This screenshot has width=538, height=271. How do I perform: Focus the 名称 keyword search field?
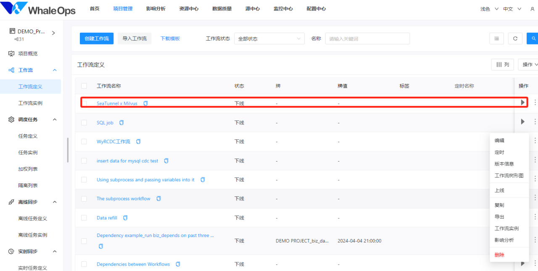tap(367, 39)
